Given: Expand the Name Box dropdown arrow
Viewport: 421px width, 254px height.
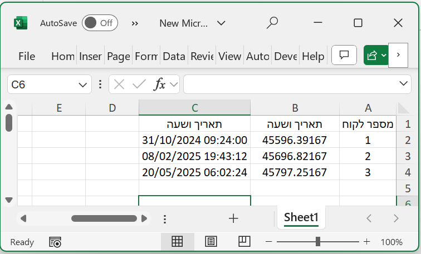Looking at the screenshot, I should pyautogui.click(x=83, y=84).
